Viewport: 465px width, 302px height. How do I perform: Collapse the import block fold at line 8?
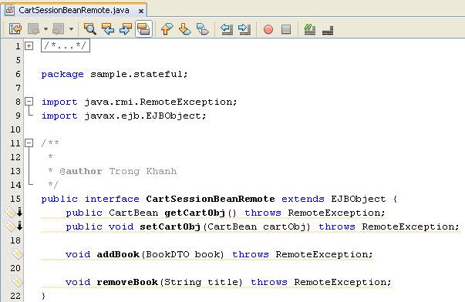tap(29, 102)
